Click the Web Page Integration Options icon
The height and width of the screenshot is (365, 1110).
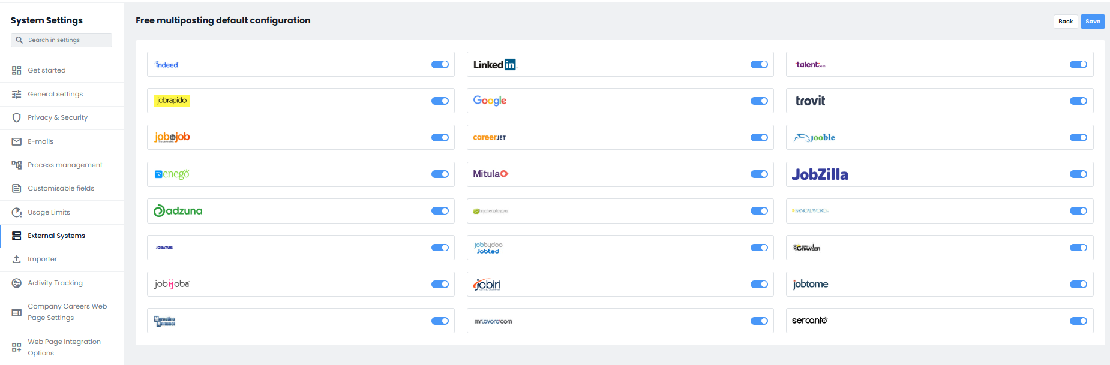pyautogui.click(x=17, y=348)
